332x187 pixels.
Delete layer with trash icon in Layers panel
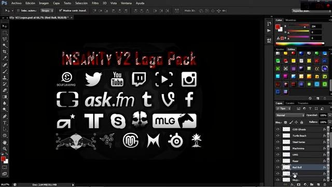click(325, 185)
